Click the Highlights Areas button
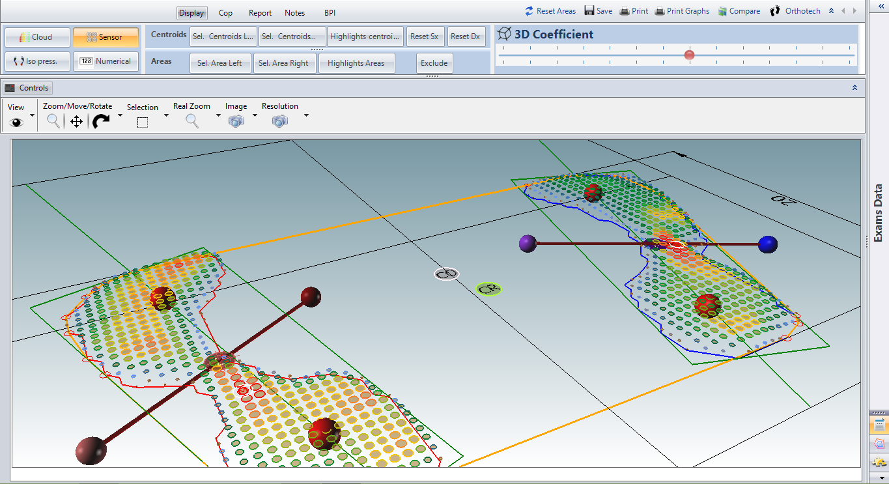 [356, 63]
